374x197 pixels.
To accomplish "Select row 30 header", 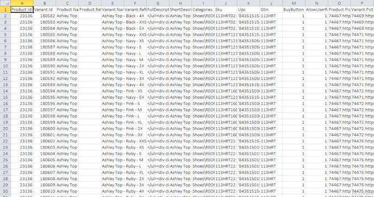I will coord(5,191).
